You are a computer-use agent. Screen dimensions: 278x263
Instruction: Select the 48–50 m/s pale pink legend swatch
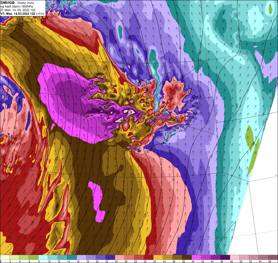point(235,257)
